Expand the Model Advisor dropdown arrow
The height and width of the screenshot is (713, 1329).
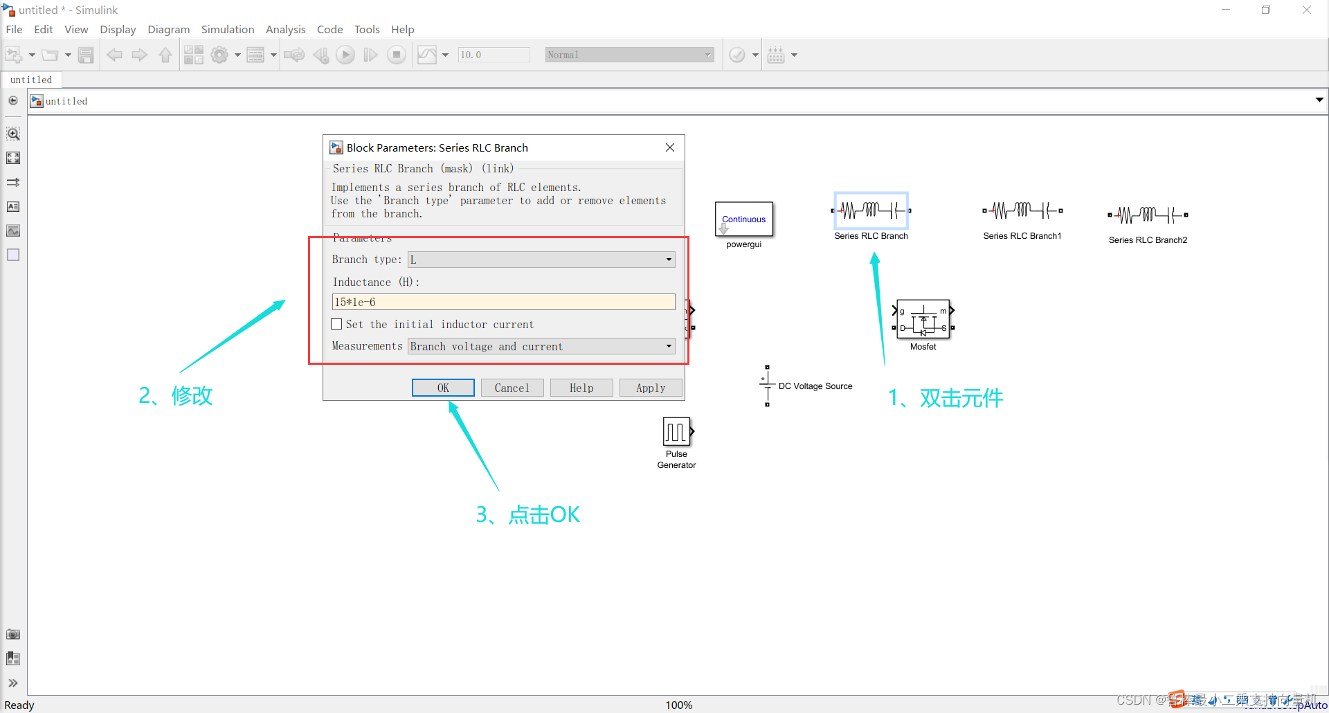(755, 55)
